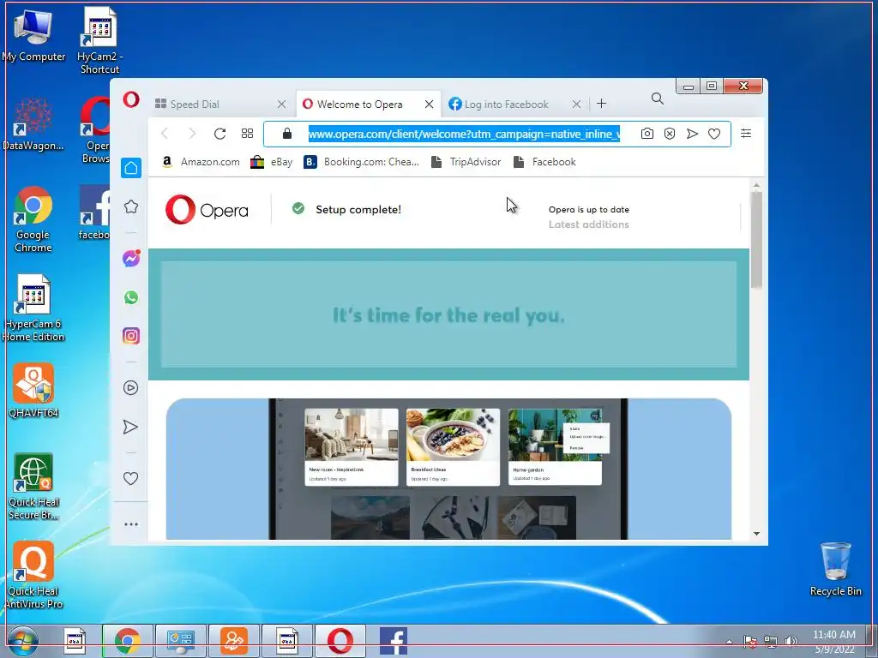Screen dimensions: 878x658
Task: Open sidebar heart bookmarks panel
Action: (130, 478)
